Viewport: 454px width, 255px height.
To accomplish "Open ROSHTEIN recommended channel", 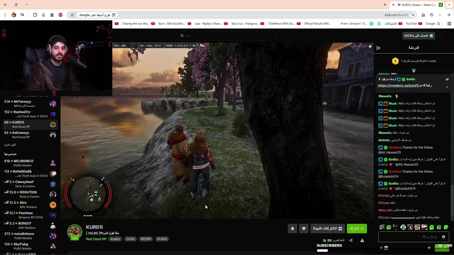I will [x=30, y=194].
